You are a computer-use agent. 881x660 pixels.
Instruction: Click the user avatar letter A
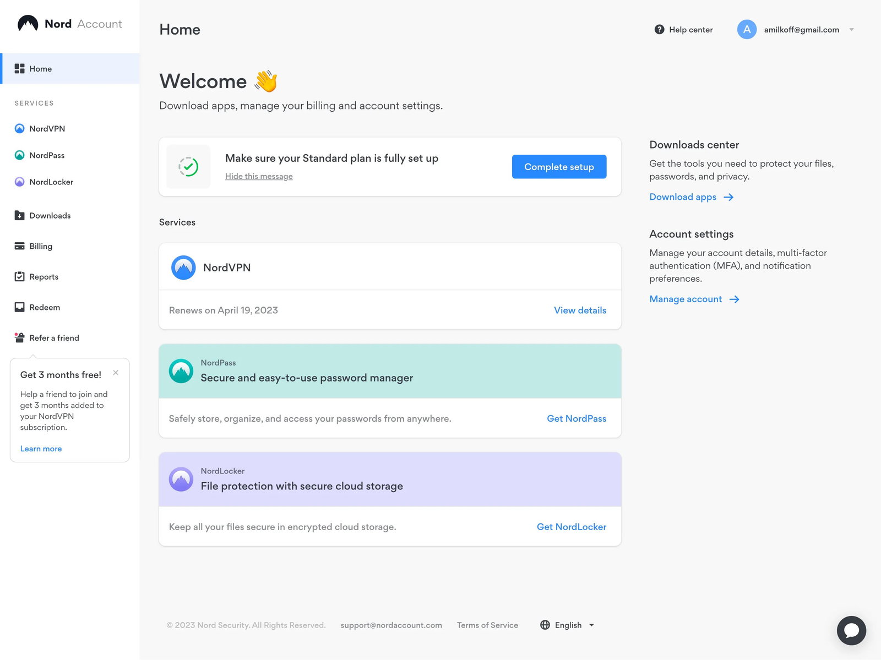(747, 30)
